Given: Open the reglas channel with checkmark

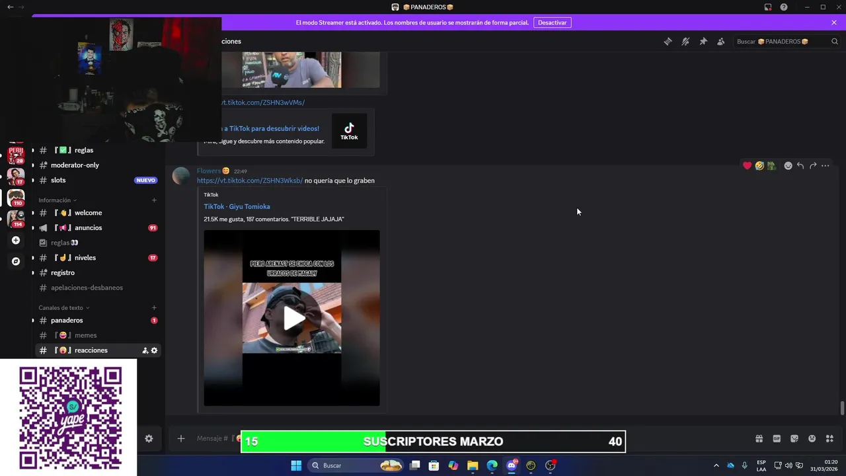Looking at the screenshot, I should [98, 150].
